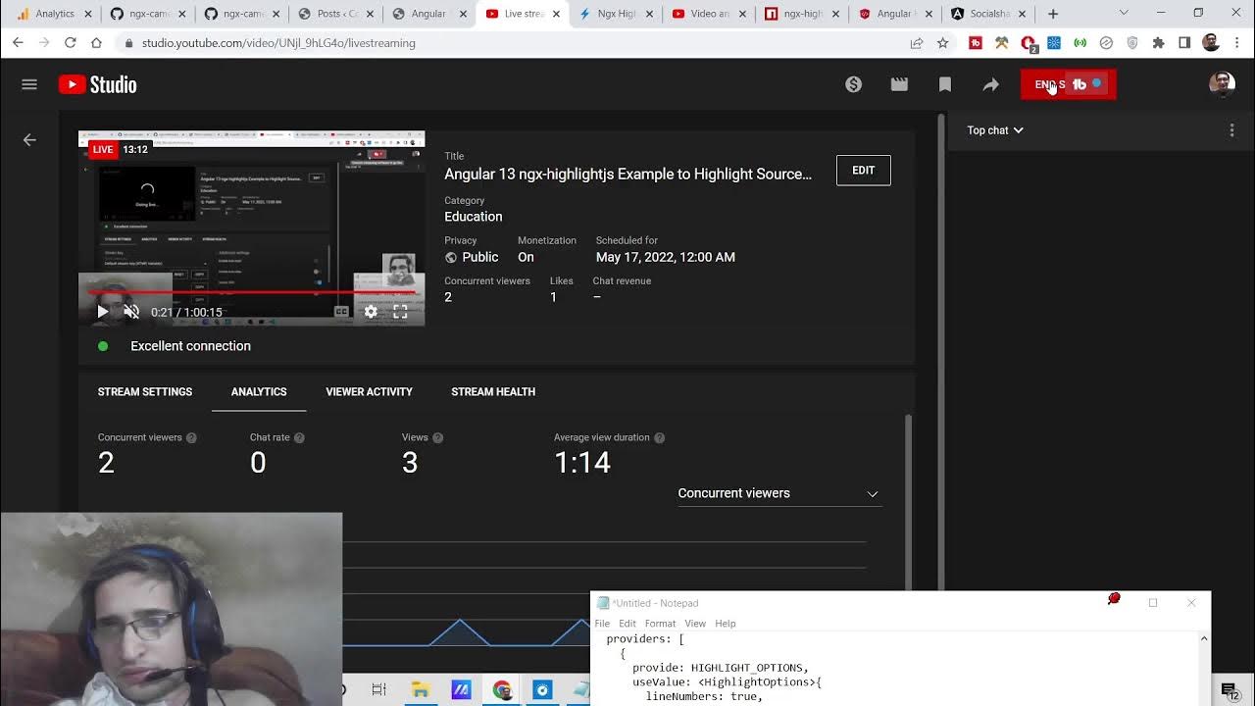
Task: Open player settings gear icon
Action: click(x=371, y=312)
